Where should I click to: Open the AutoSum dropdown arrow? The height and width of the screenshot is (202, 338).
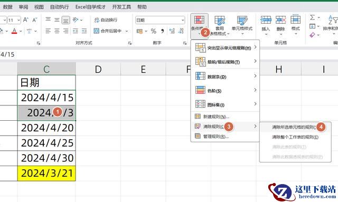tap(319, 17)
